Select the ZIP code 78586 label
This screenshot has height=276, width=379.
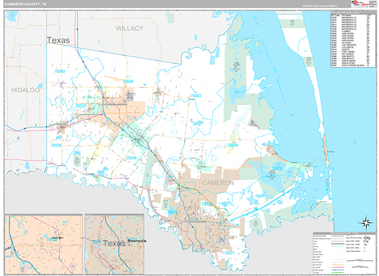(x=131, y=158)
